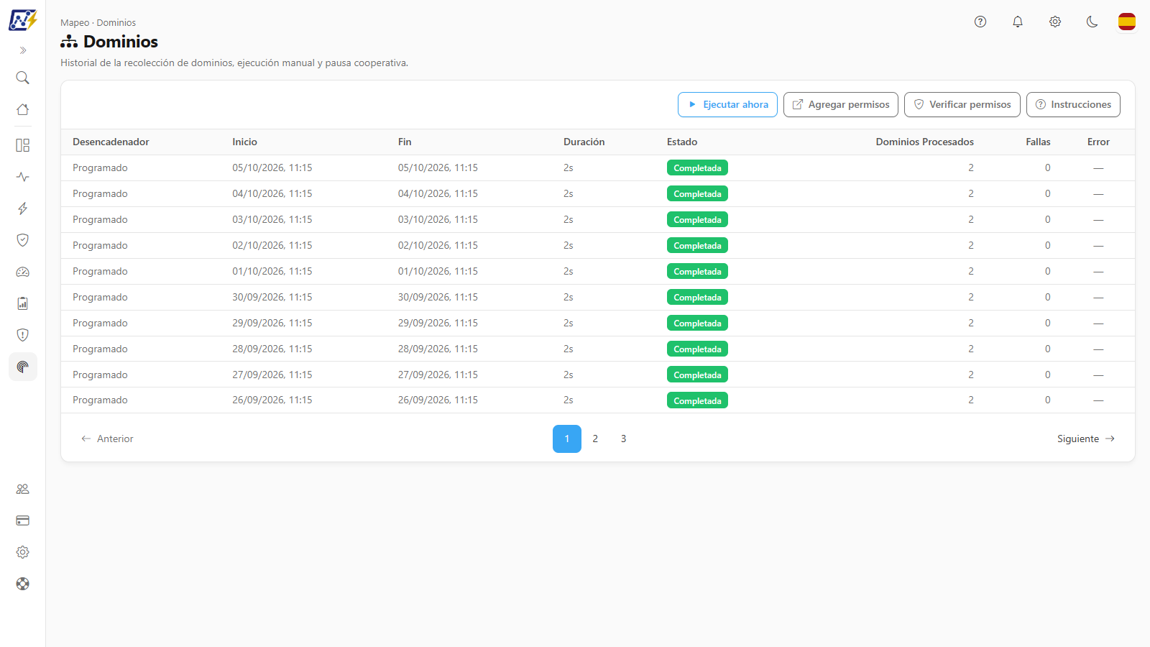Open the lightning bolt sidebar icon
Image resolution: width=1150 pixels, height=647 pixels.
click(23, 208)
